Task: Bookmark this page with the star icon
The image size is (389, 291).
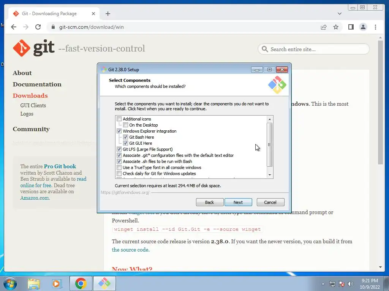Action: [336, 27]
